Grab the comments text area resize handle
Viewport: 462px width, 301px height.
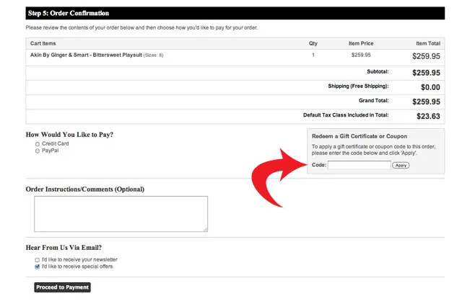(x=205, y=230)
